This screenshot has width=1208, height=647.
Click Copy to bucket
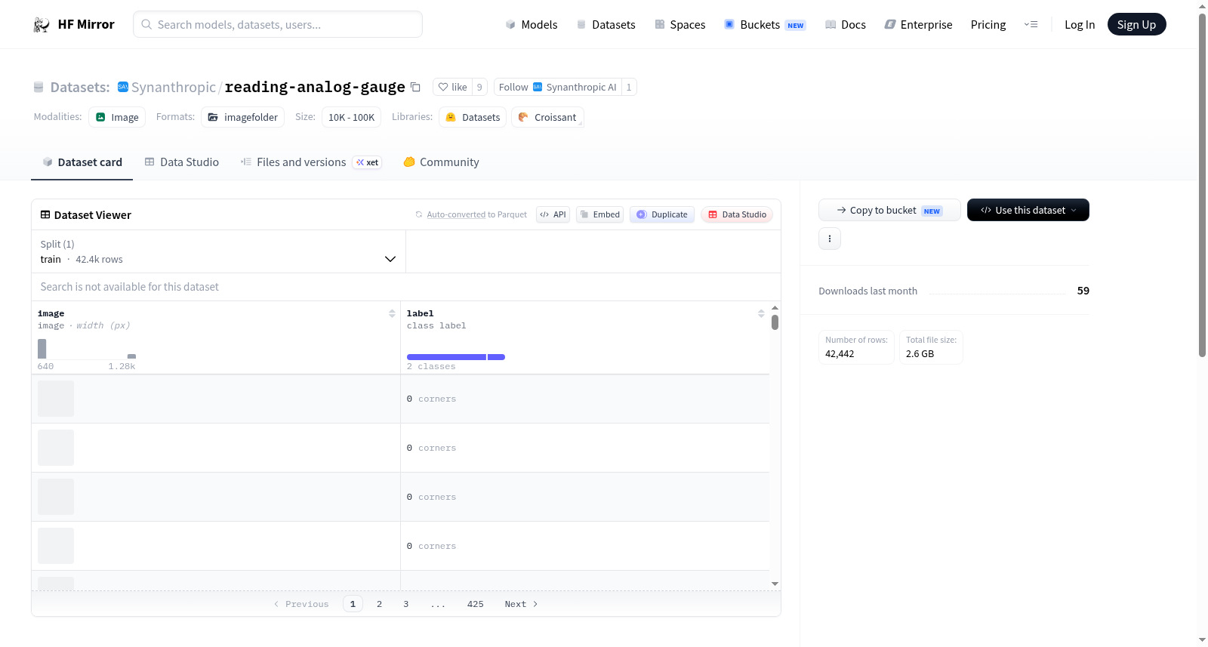pos(889,210)
